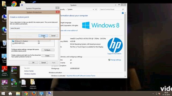The height and width of the screenshot is (96, 172).
Task: Open Action Center link under See also
Action: (x=29, y=71)
